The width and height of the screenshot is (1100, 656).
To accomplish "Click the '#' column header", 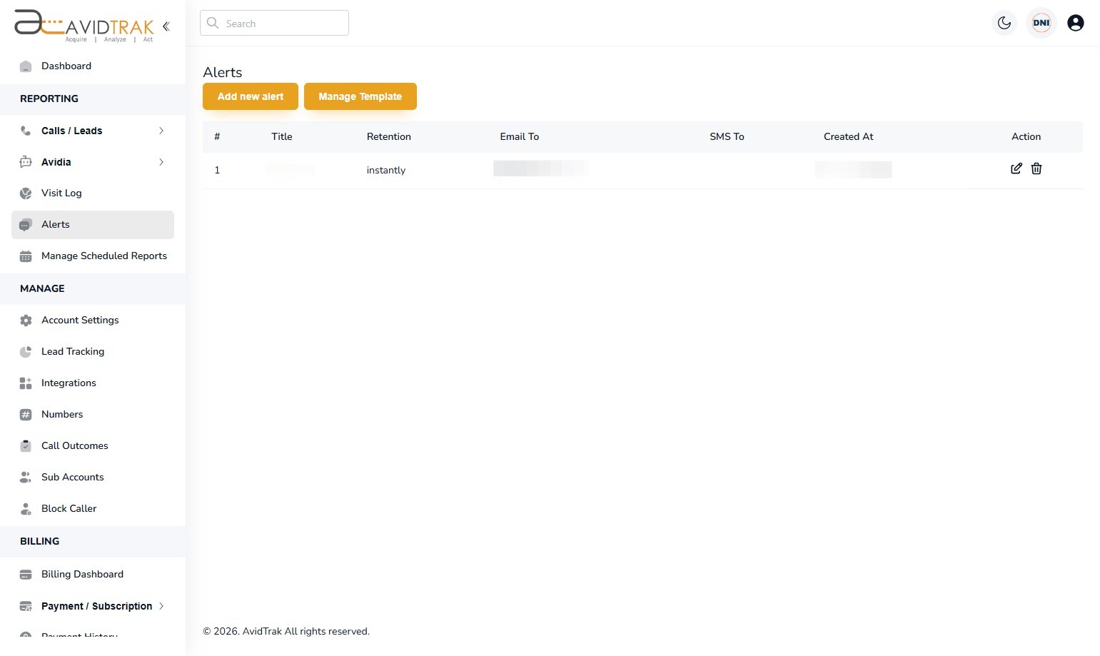I will click(x=217, y=137).
